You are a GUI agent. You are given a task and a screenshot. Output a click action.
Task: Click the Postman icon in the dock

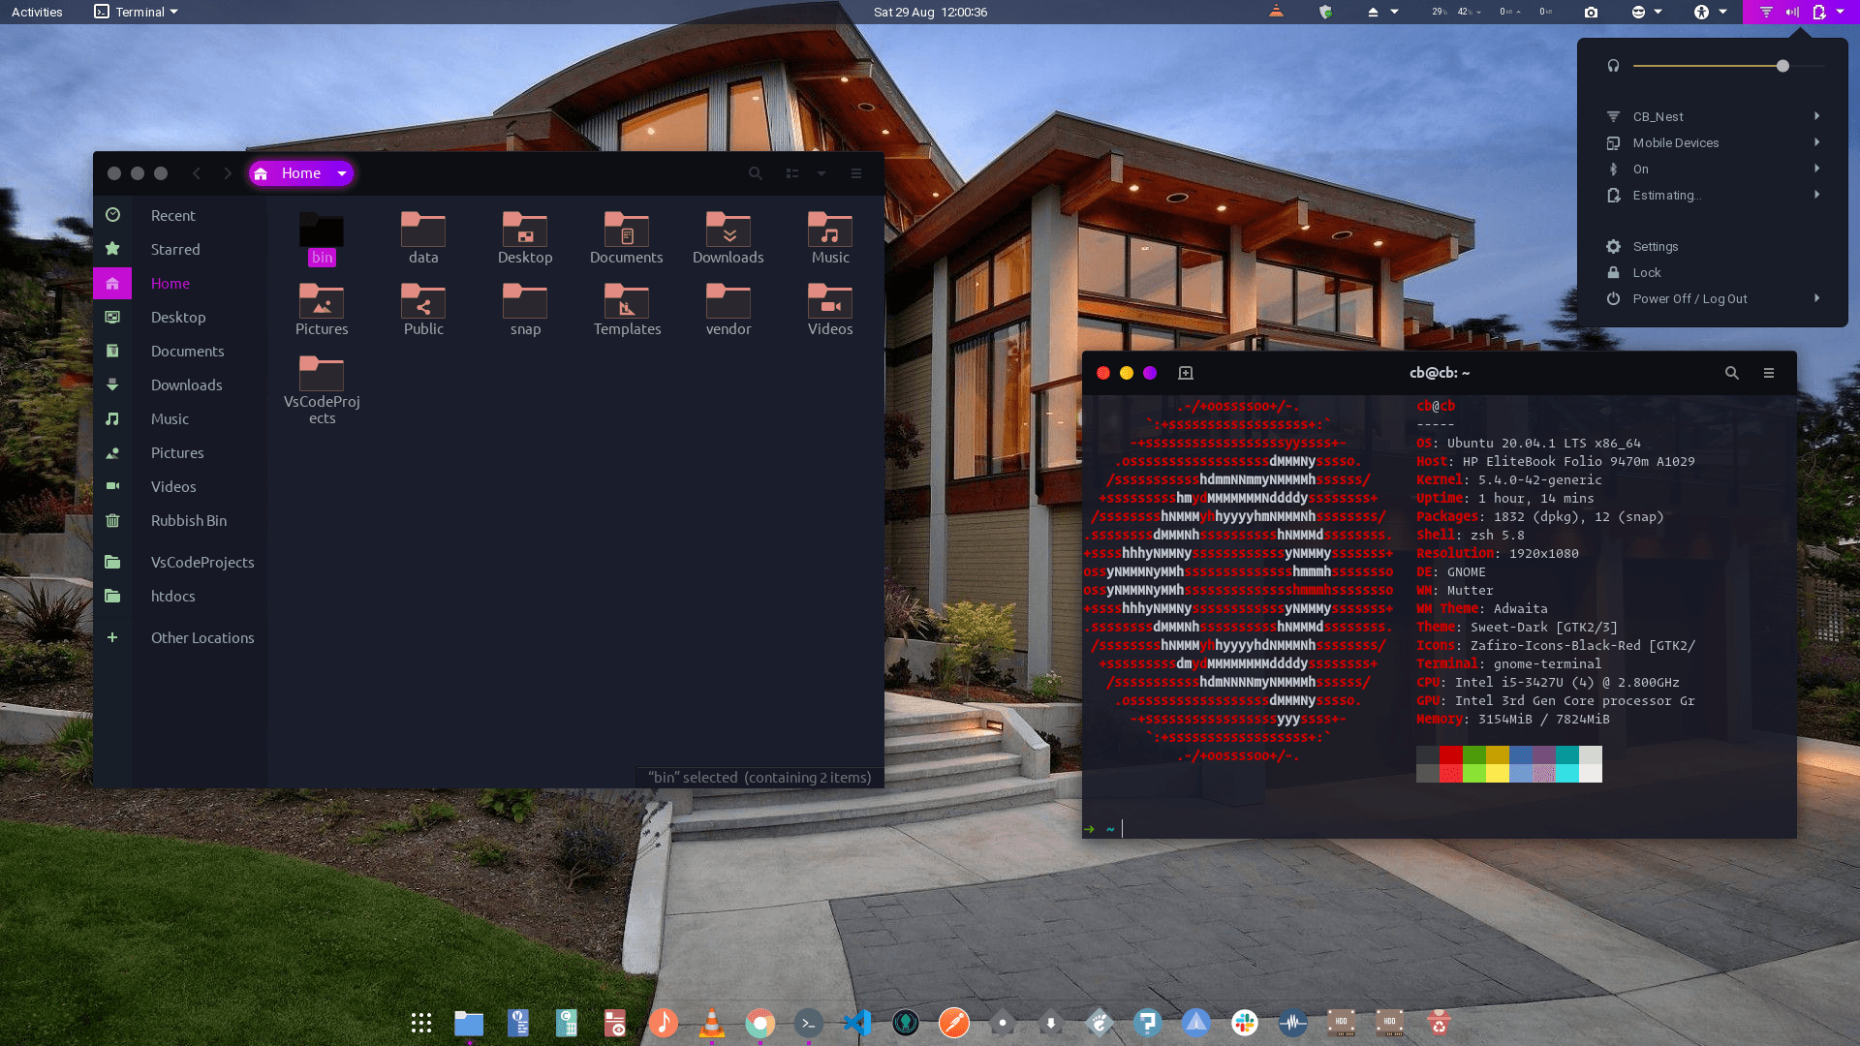[954, 1023]
